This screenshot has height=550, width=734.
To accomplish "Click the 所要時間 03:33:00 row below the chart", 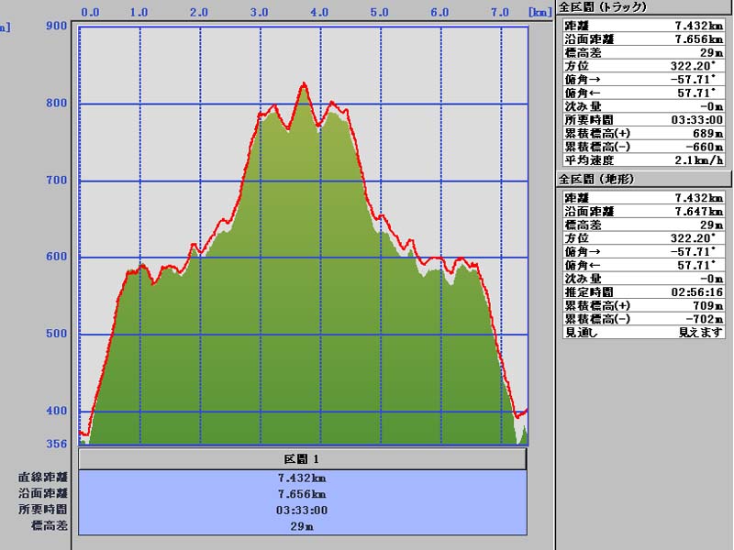I will (303, 511).
